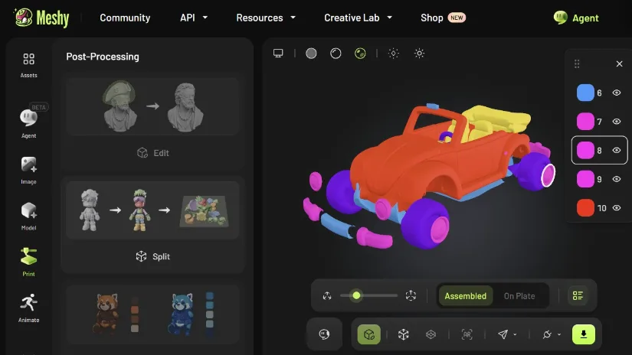Open the Animate tool
This screenshot has height=355, width=632.
(28, 308)
